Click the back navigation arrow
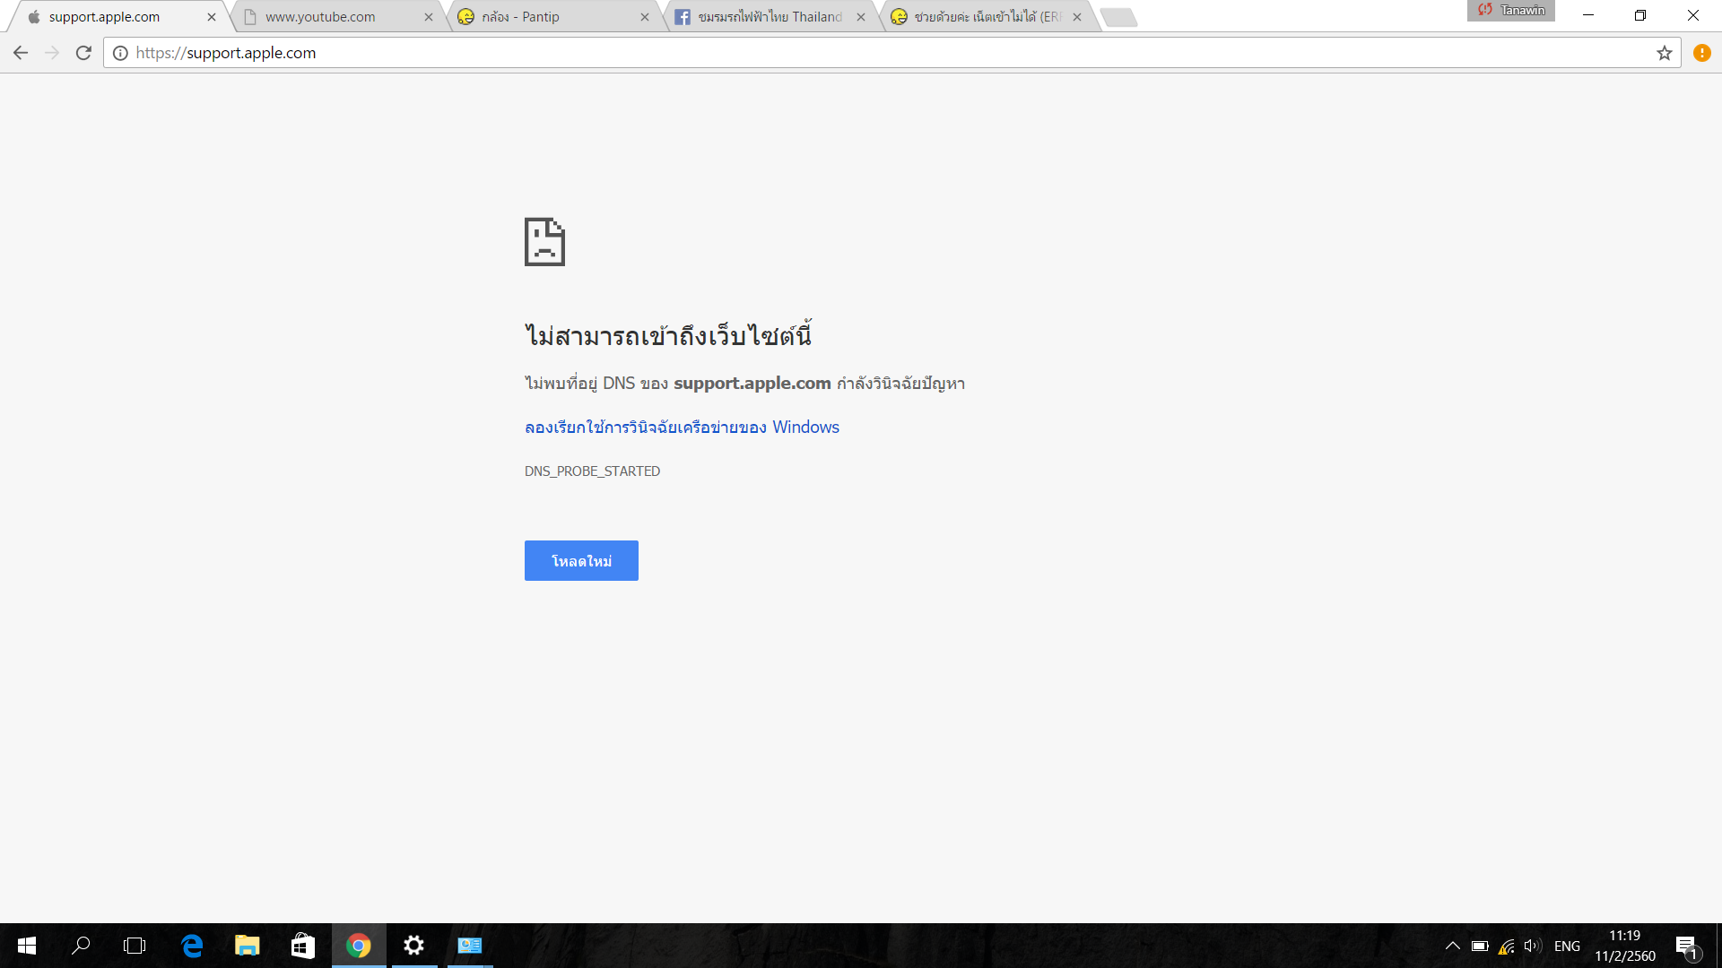 (21, 53)
